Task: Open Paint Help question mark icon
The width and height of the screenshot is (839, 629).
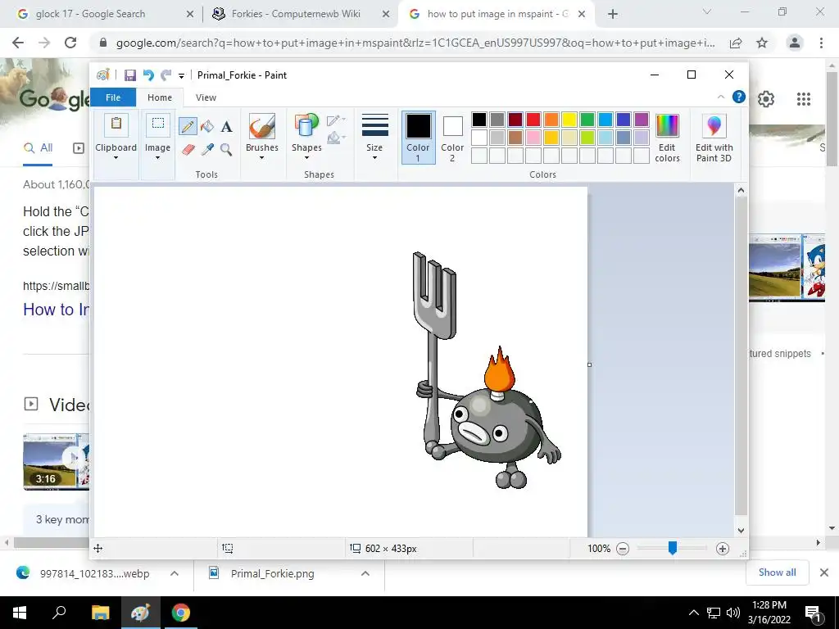Action: 739,97
